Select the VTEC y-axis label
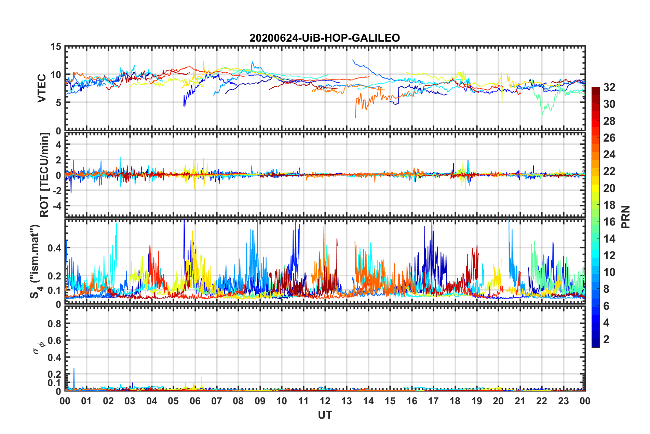 click(x=42, y=88)
